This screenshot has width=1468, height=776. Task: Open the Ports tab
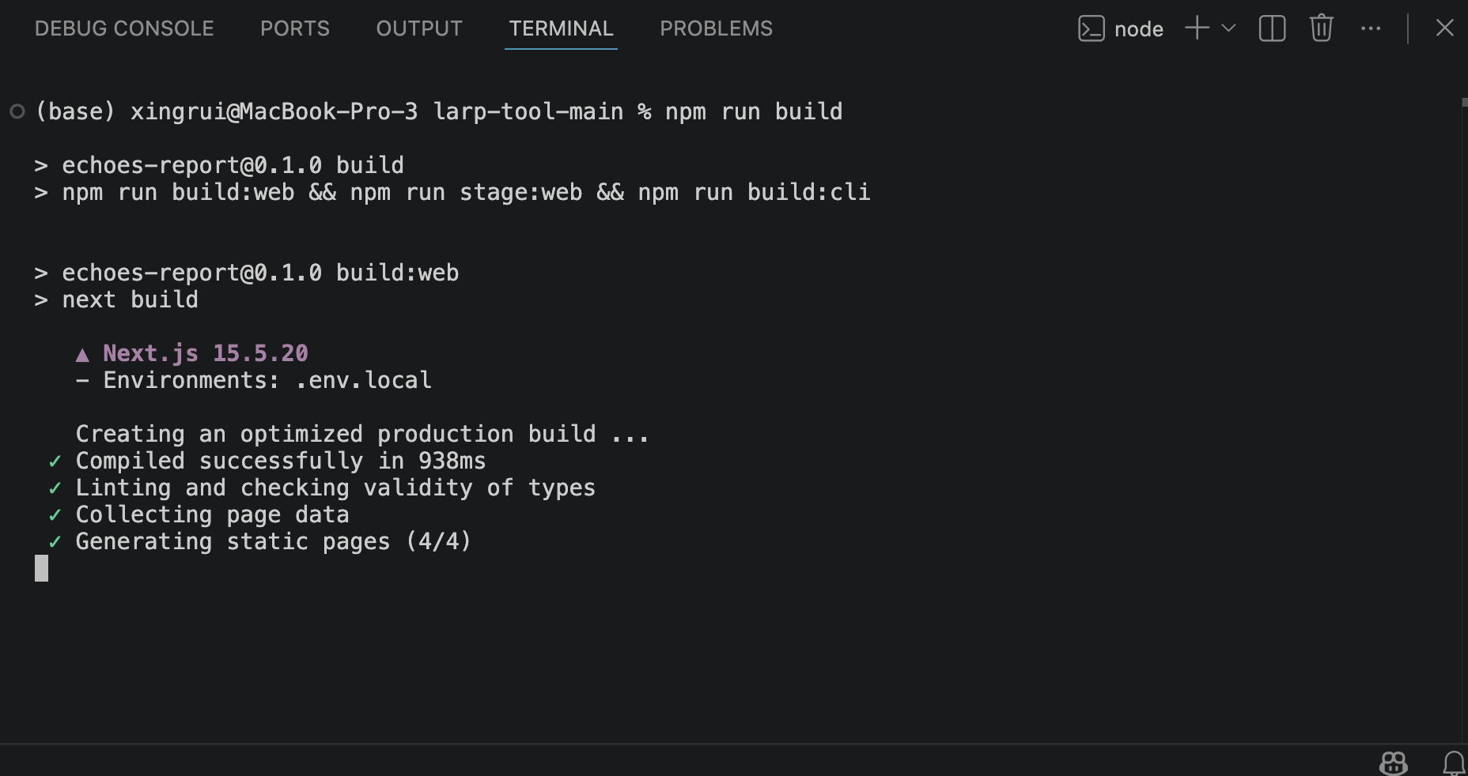tap(295, 28)
